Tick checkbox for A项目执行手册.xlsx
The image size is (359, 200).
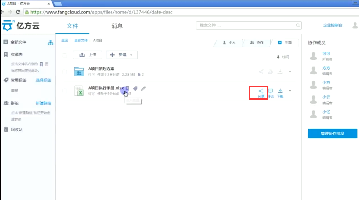(x=65, y=91)
